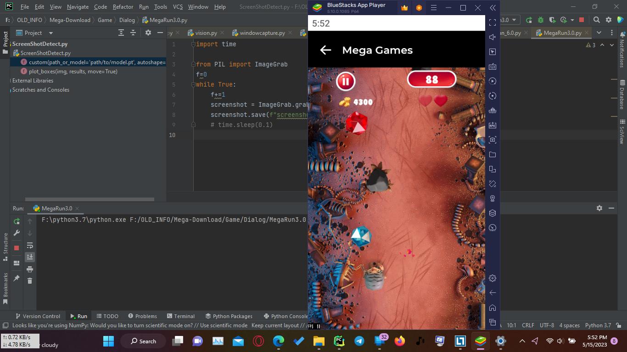627x352 pixels.
Task: Open BlueStacks settings gear
Action: pos(493,278)
